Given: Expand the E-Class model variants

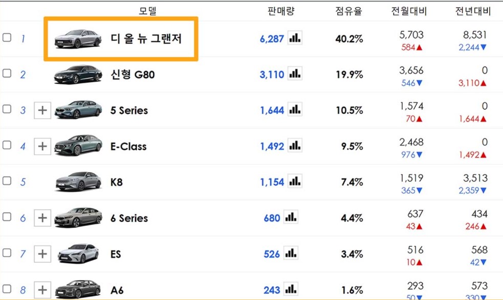Looking at the screenshot, I should pyautogui.click(x=42, y=146).
